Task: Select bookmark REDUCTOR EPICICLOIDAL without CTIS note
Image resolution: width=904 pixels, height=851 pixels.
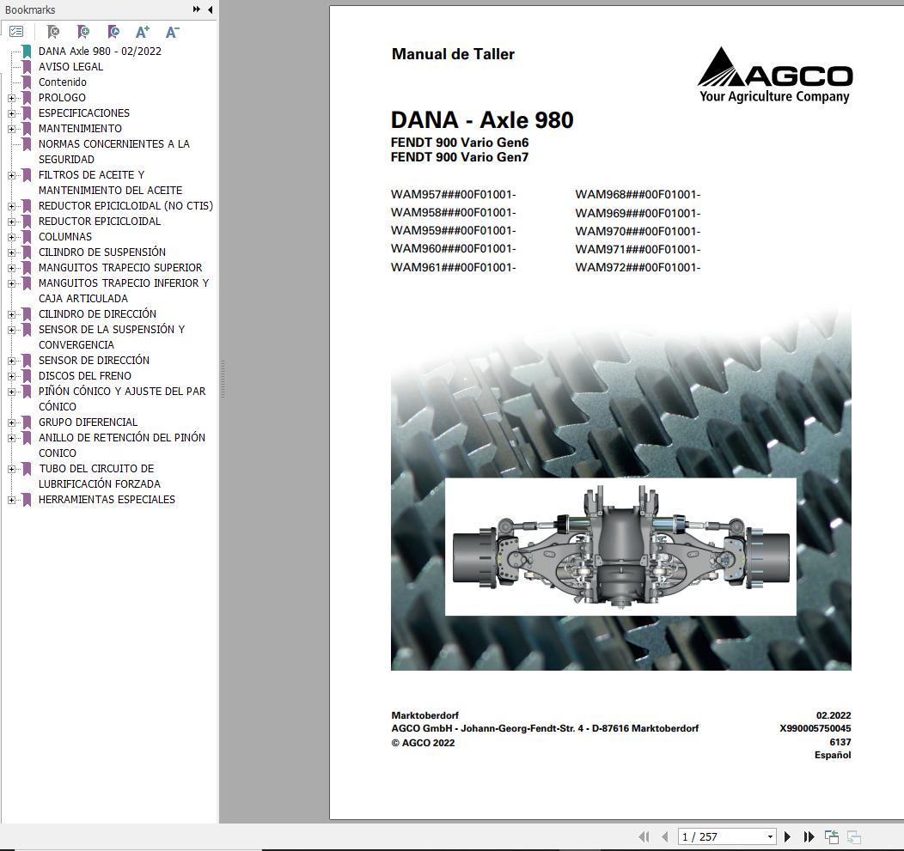Action: point(100,222)
